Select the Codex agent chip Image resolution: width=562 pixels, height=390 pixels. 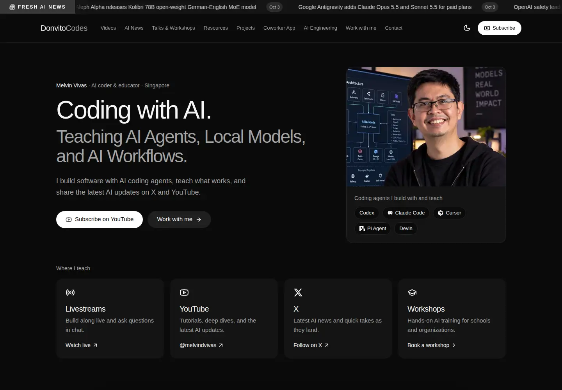tap(366, 213)
